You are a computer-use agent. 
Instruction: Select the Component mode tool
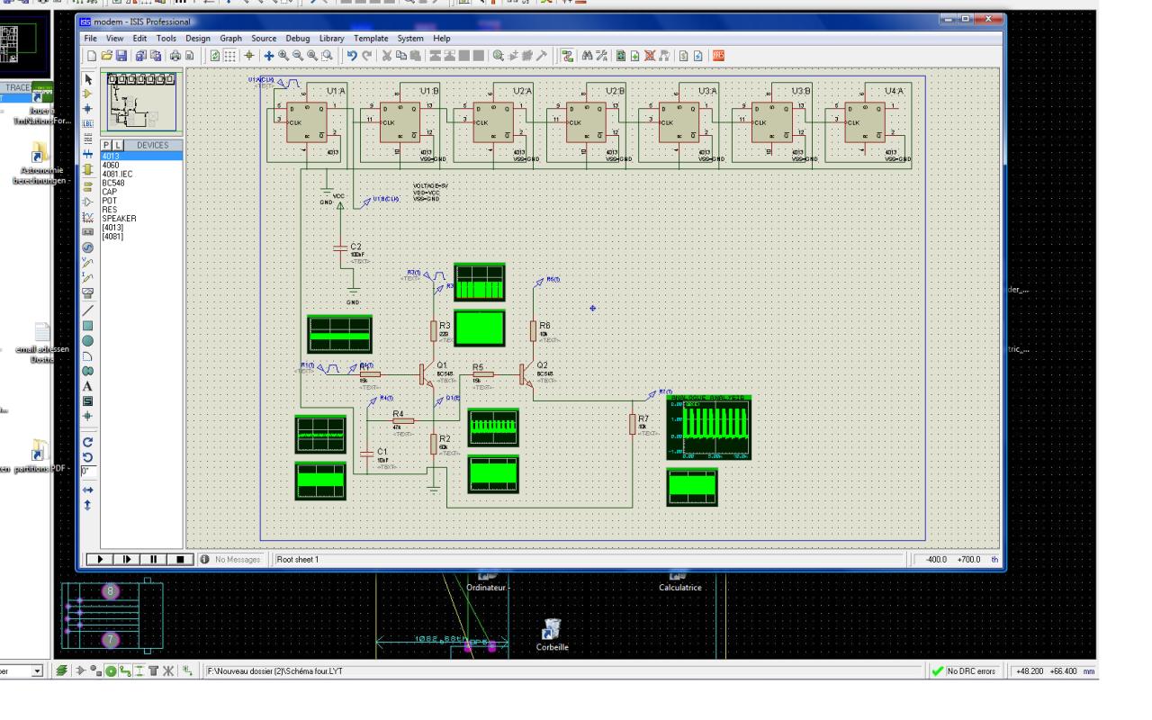[88, 93]
